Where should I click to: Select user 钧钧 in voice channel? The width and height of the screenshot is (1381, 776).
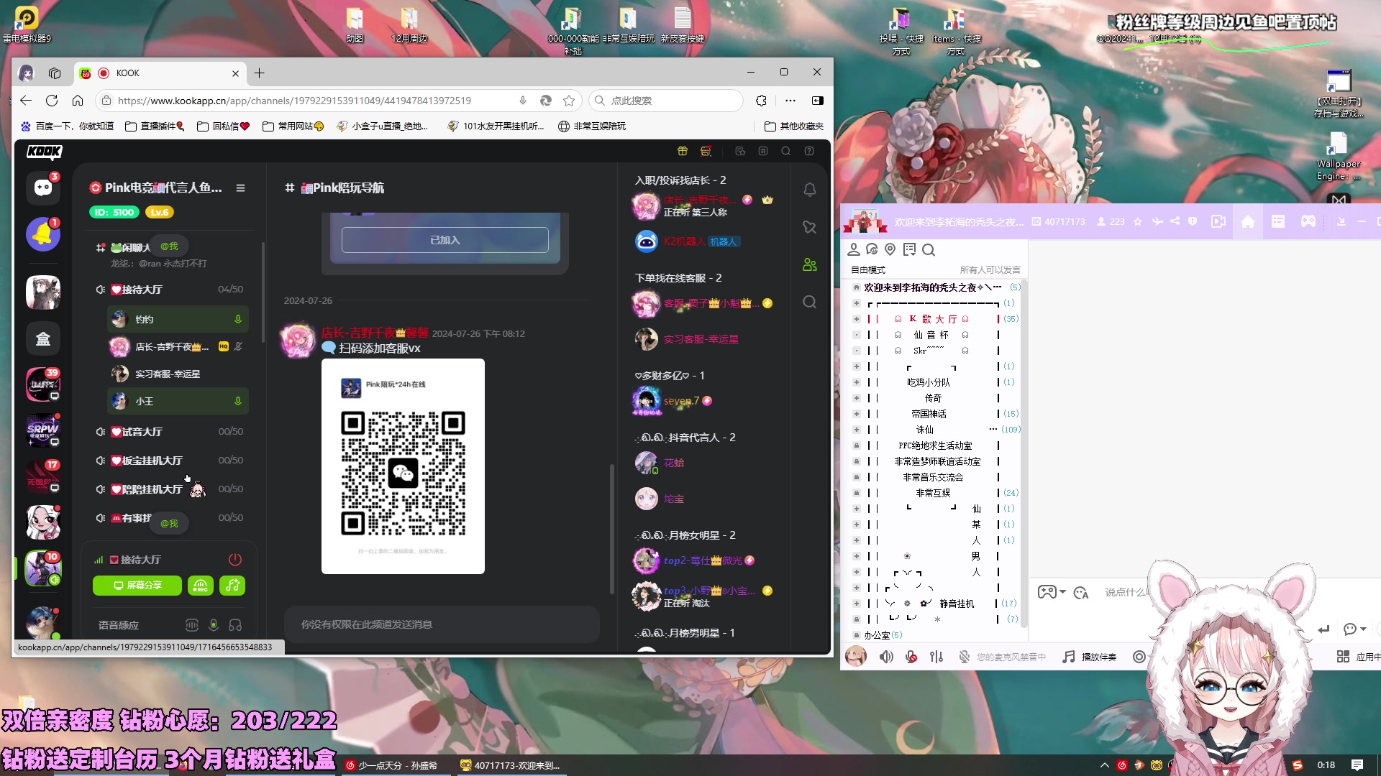coord(178,319)
